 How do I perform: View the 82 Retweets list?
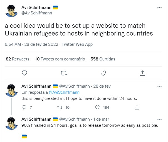(x=18, y=59)
